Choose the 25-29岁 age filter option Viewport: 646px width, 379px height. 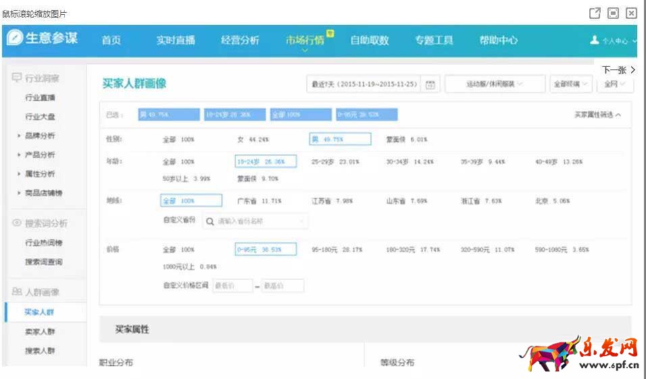coord(334,162)
